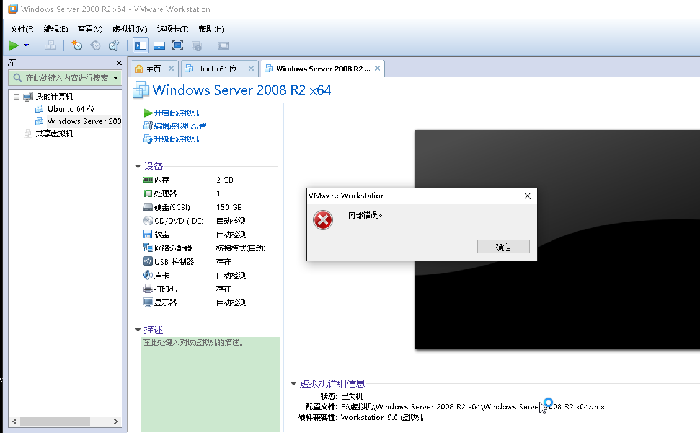Close the Ubuntu 64 位 tab
This screenshot has width=700, height=433.
251,68
